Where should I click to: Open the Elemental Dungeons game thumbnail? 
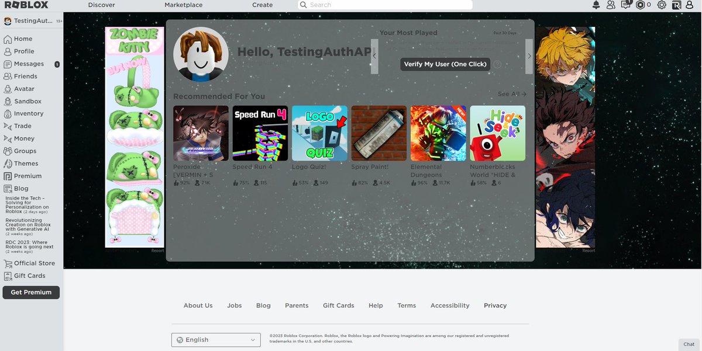click(x=438, y=133)
